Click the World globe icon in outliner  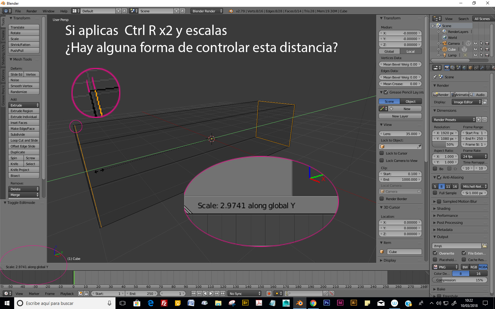pyautogui.click(x=445, y=37)
